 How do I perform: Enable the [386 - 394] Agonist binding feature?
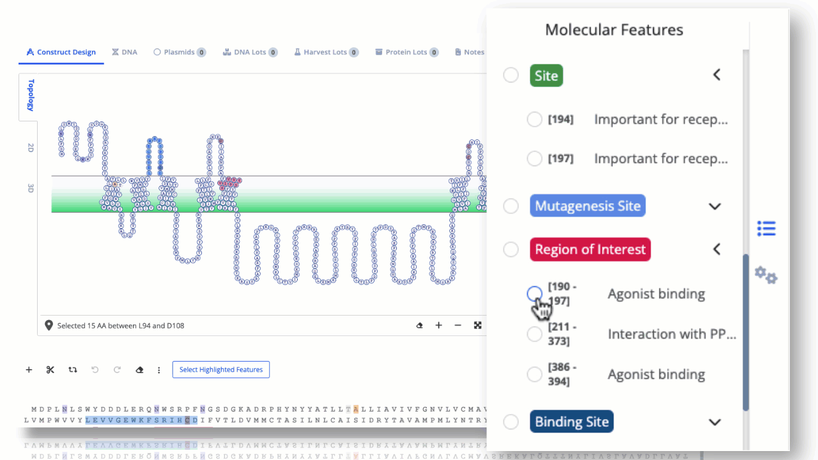tap(534, 374)
